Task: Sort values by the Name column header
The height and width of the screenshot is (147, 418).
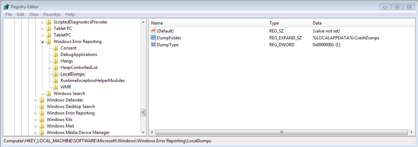Action: [x=208, y=23]
